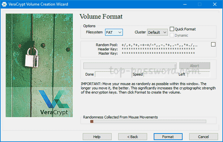This screenshot has height=142, width=223.
Task: Toggle the Dynamic checkbox
Action: click(172, 35)
